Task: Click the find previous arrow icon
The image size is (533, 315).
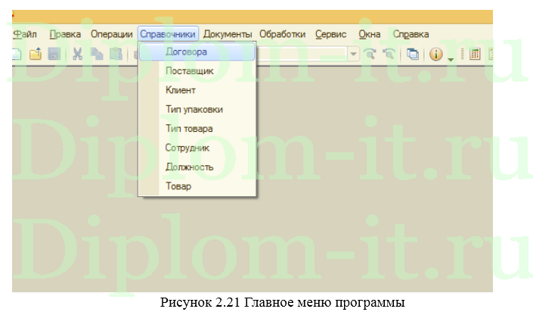Action: coord(389,54)
